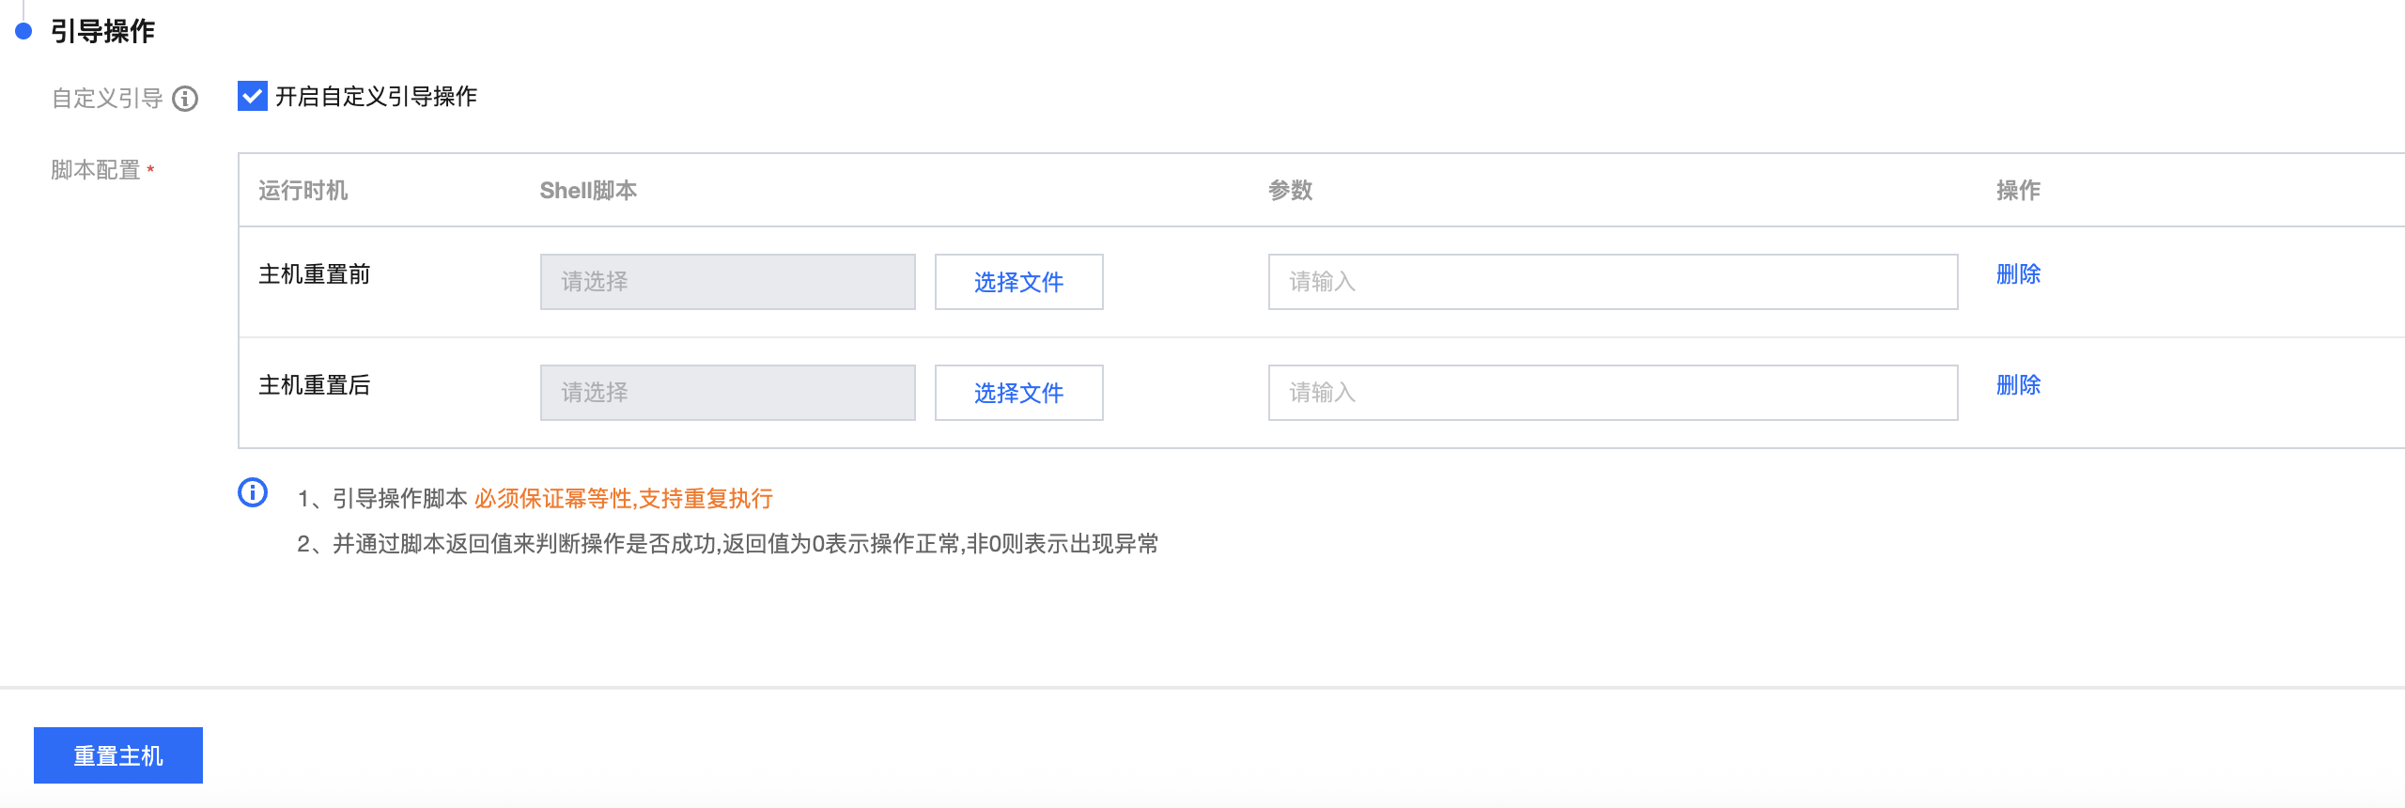Click the info icon beside 自定义引导
Viewport: 2405px width, 808px height.
pos(185,99)
